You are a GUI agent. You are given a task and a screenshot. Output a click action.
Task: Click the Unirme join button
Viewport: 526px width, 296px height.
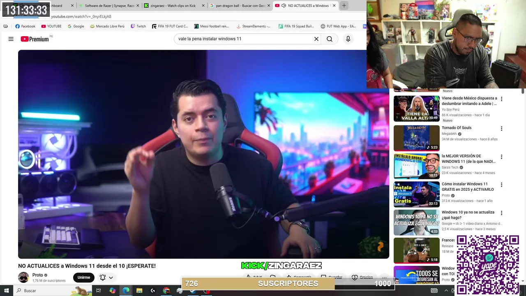[84, 277]
